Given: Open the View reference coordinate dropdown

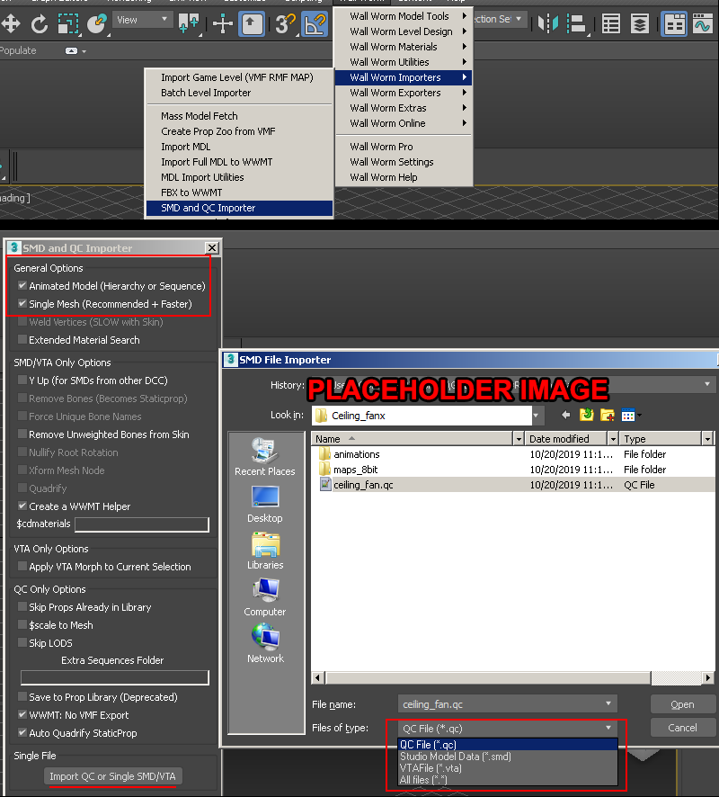Looking at the screenshot, I should (142, 20).
